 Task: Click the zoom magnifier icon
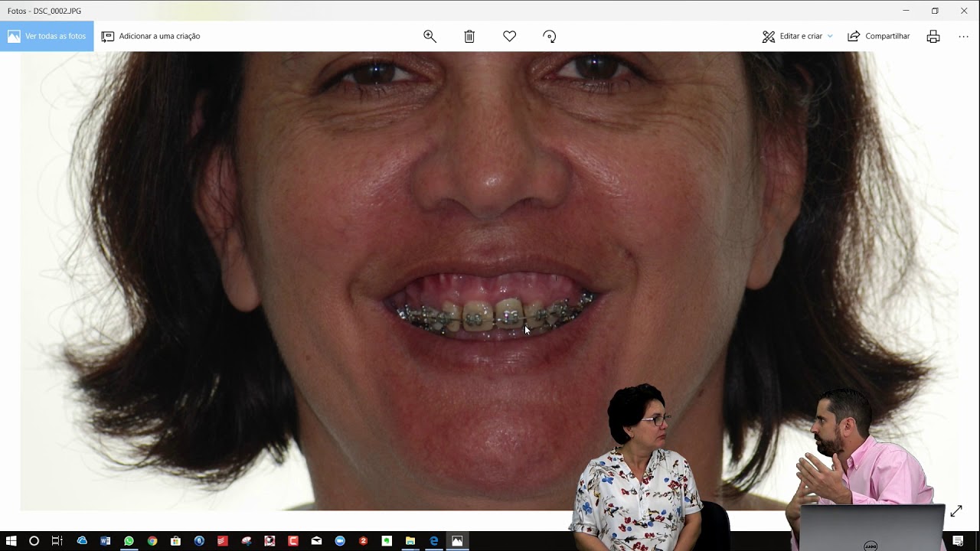430,36
